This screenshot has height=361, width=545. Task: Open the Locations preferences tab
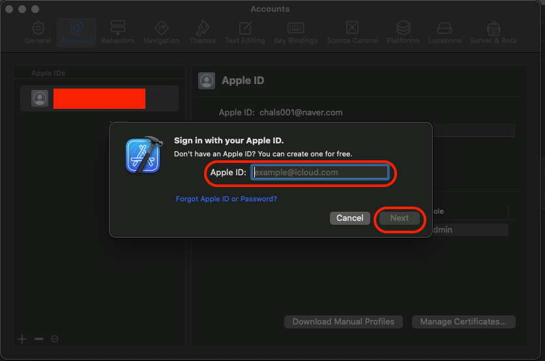pyautogui.click(x=445, y=33)
